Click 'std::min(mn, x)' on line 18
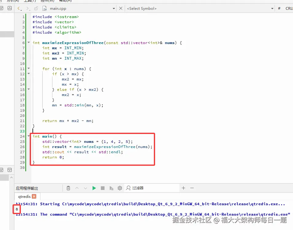This screenshot has height=230, width=293. [x=82, y=105]
